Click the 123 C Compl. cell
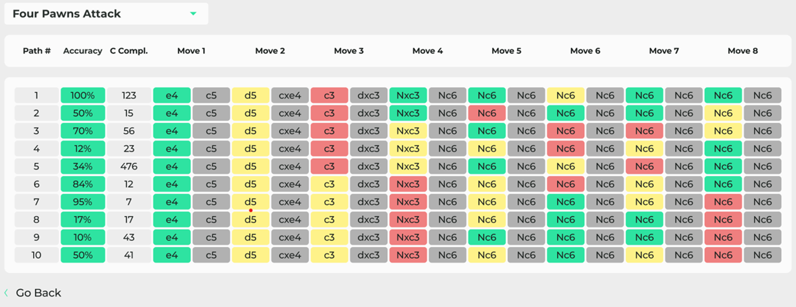796x307 pixels. 129,95
